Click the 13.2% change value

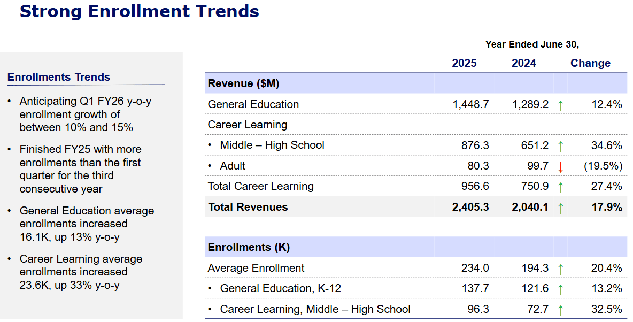(x=607, y=288)
